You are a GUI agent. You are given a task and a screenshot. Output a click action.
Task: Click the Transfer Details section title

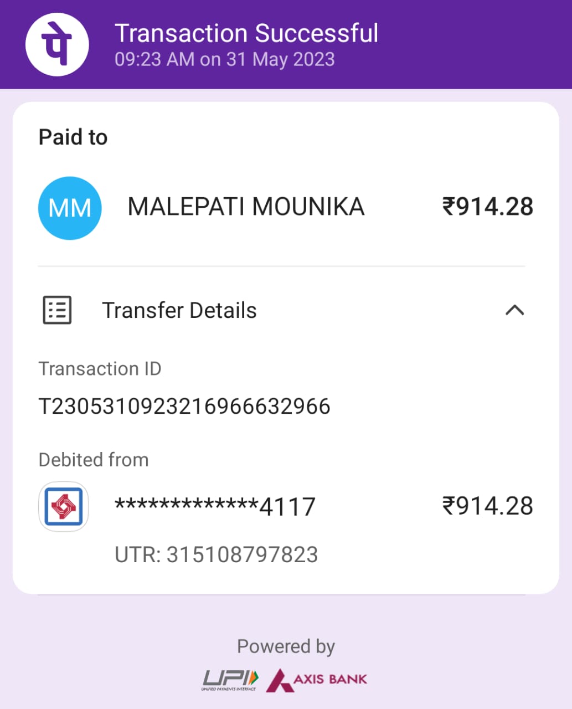click(179, 311)
